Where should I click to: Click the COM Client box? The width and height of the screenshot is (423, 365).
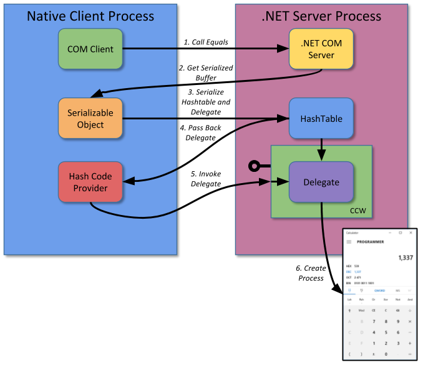pyautogui.click(x=90, y=49)
